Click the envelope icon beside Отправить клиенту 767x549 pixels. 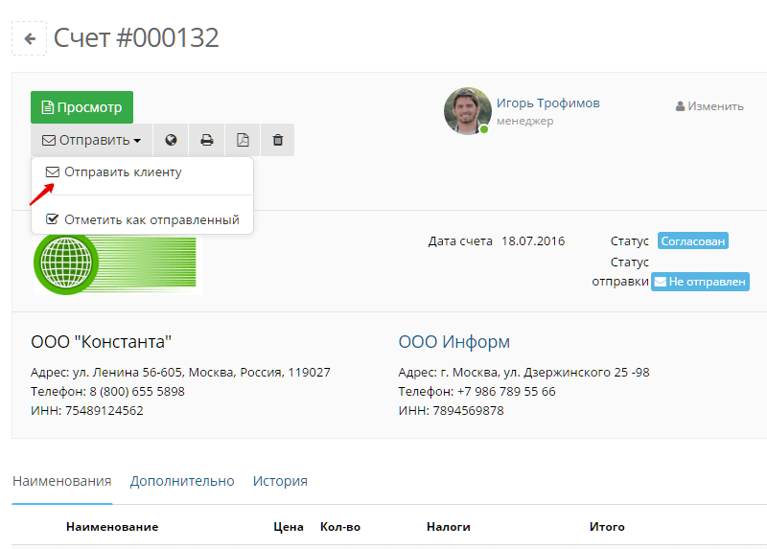click(53, 172)
